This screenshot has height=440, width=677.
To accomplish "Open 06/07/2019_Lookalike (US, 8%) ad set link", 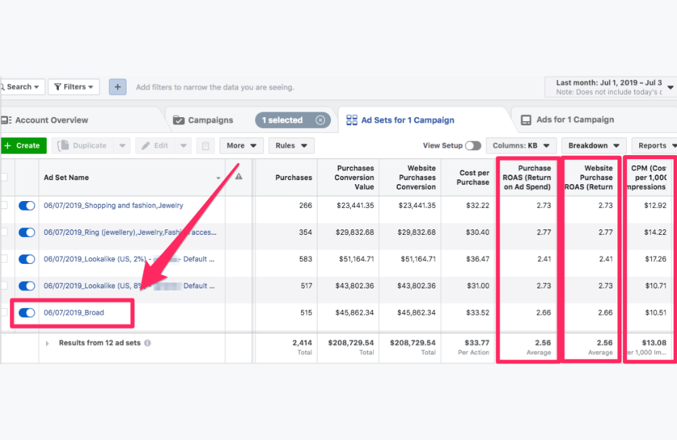I will pyautogui.click(x=129, y=286).
